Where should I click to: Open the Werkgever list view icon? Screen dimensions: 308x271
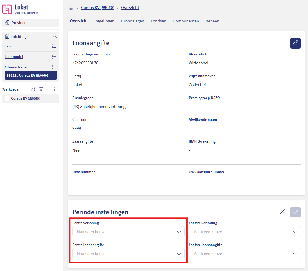pos(56,89)
